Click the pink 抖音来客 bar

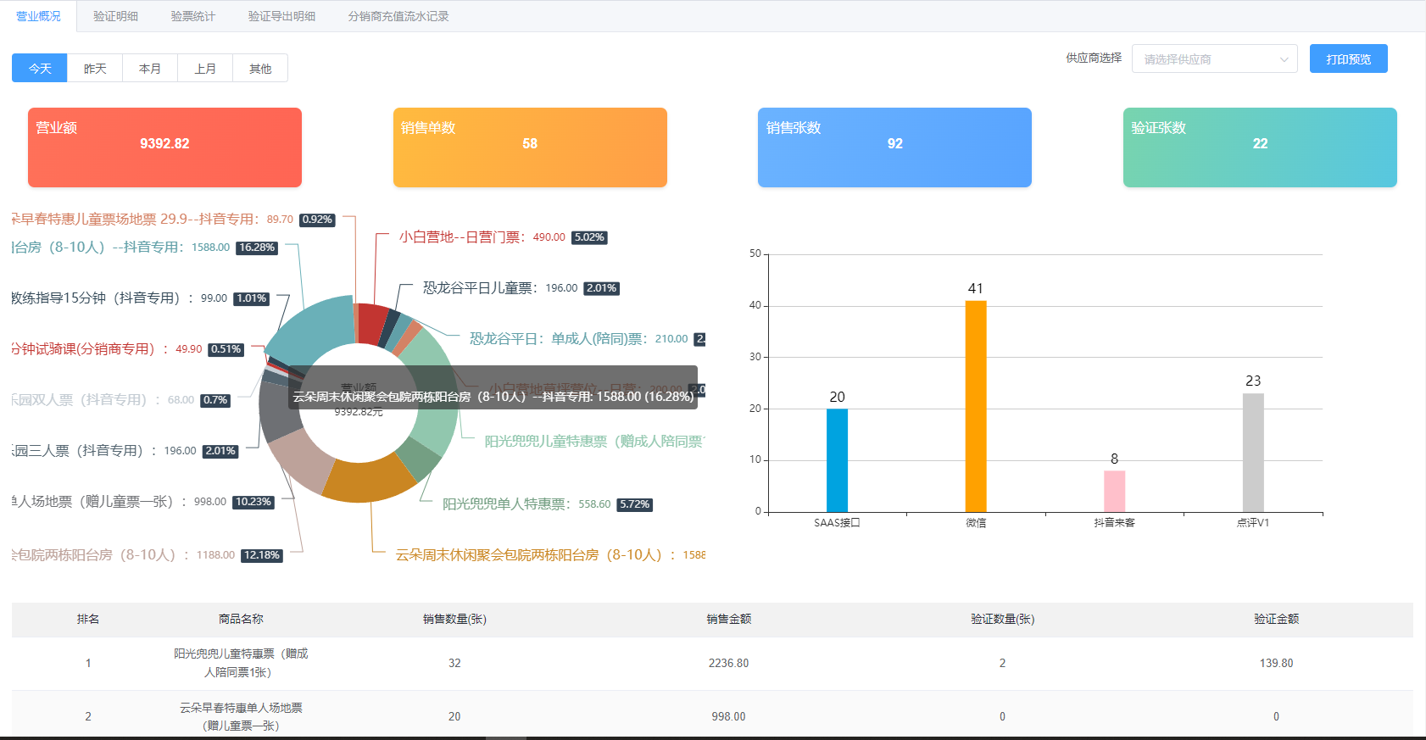1114,492
